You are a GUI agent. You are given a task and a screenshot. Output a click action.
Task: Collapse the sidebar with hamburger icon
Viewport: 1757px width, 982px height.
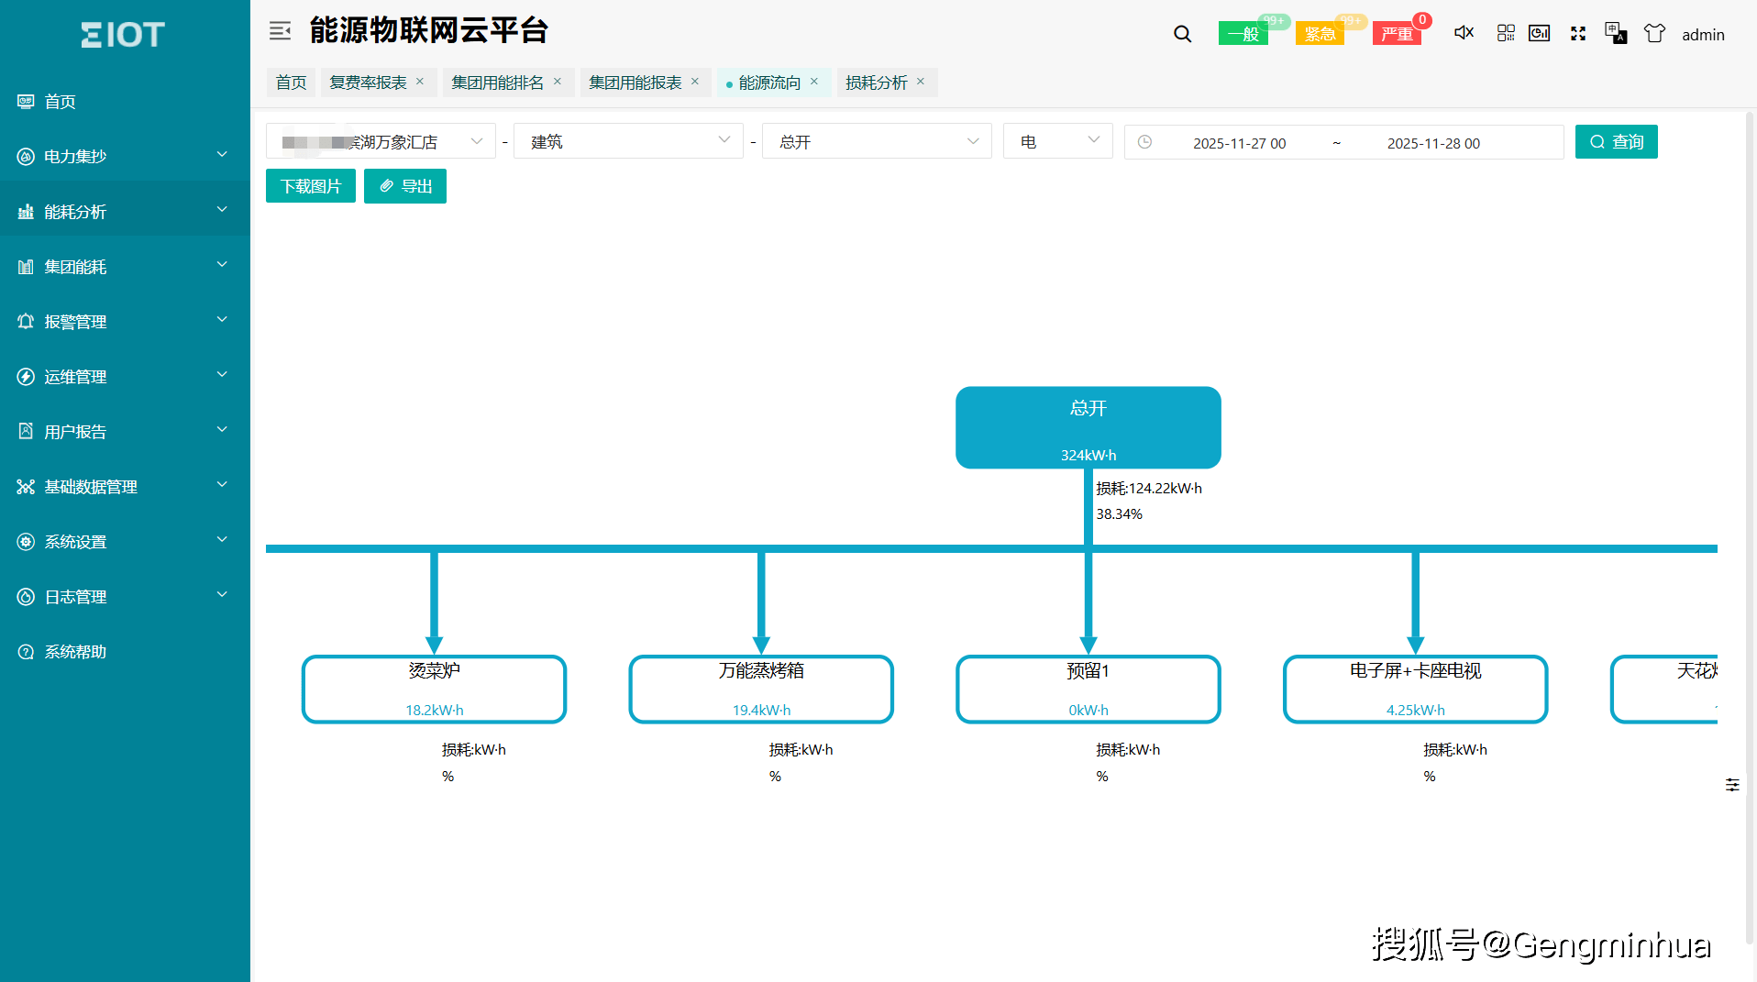tap(280, 31)
